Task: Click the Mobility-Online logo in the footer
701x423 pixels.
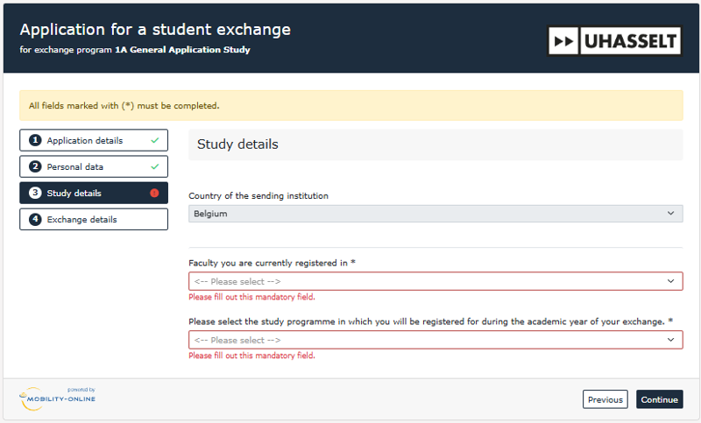Action: 58,398
